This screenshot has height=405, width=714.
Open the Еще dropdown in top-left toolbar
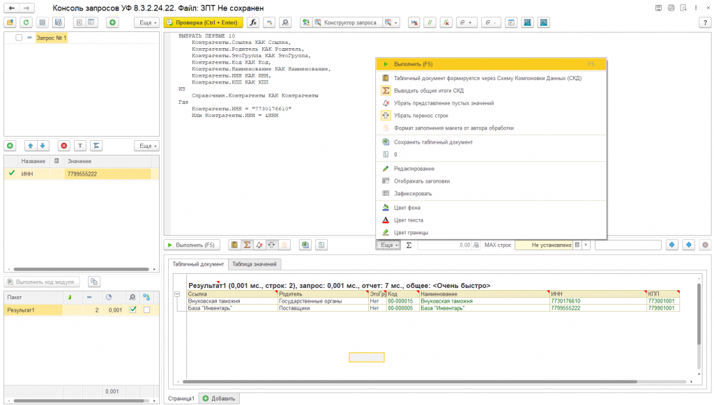tap(146, 22)
